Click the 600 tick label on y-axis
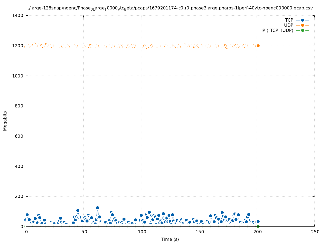The width and height of the screenshot is (323, 243). click(19, 136)
